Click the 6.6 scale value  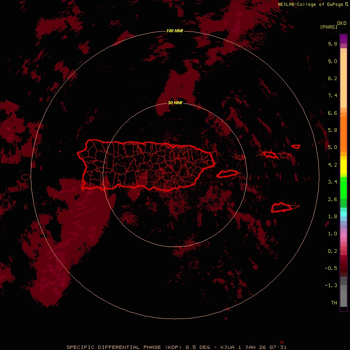tap(332, 113)
